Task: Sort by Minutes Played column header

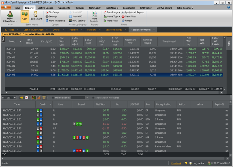Action: point(147,41)
